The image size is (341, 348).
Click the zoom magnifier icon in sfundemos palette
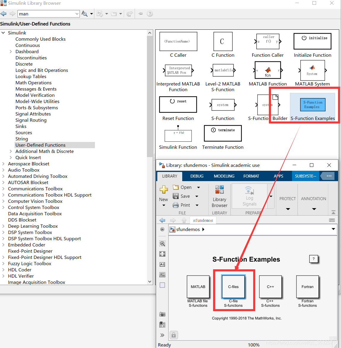pos(162,243)
